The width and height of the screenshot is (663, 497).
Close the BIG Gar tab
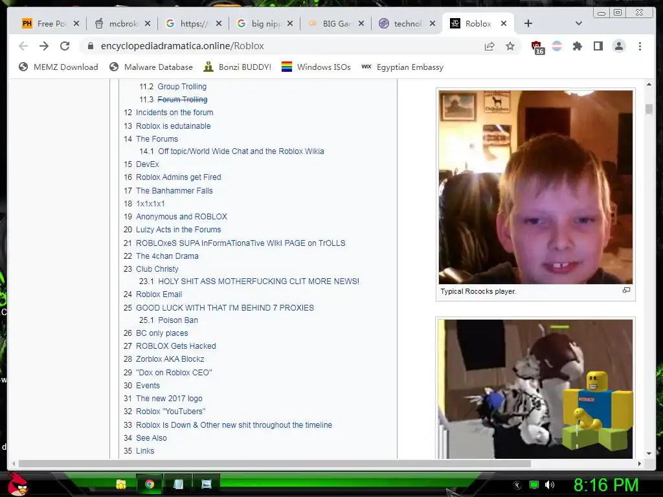click(361, 24)
